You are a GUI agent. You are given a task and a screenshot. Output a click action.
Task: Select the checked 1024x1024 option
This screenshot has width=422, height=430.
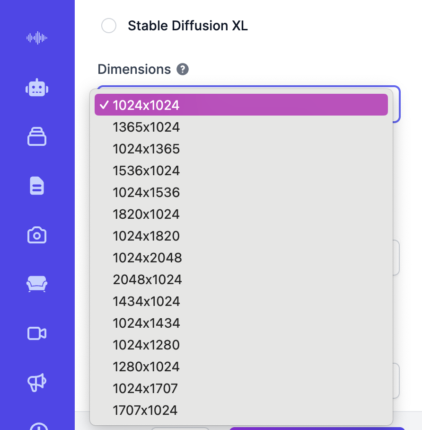coord(146,105)
